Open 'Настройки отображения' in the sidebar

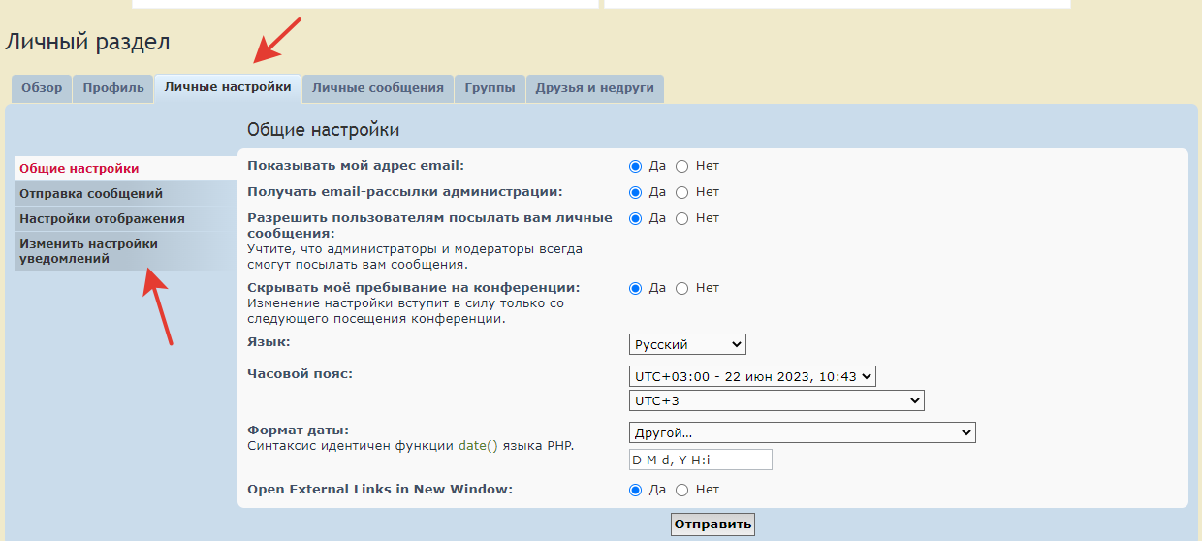pyautogui.click(x=102, y=219)
